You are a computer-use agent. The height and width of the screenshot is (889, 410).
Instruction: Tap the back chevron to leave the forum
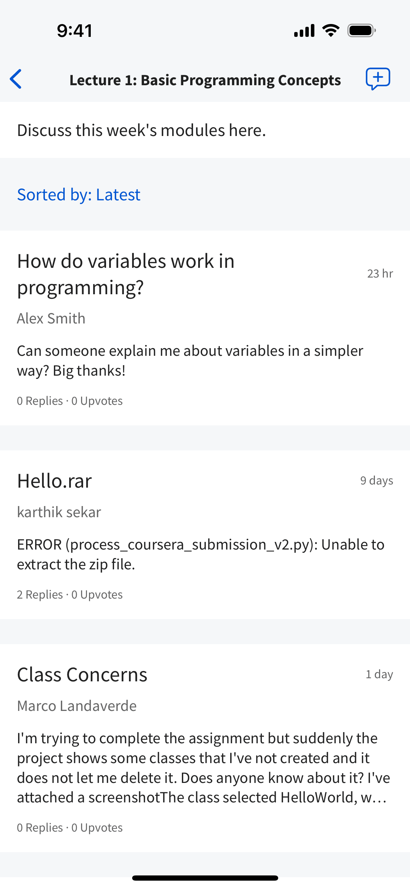(x=16, y=79)
